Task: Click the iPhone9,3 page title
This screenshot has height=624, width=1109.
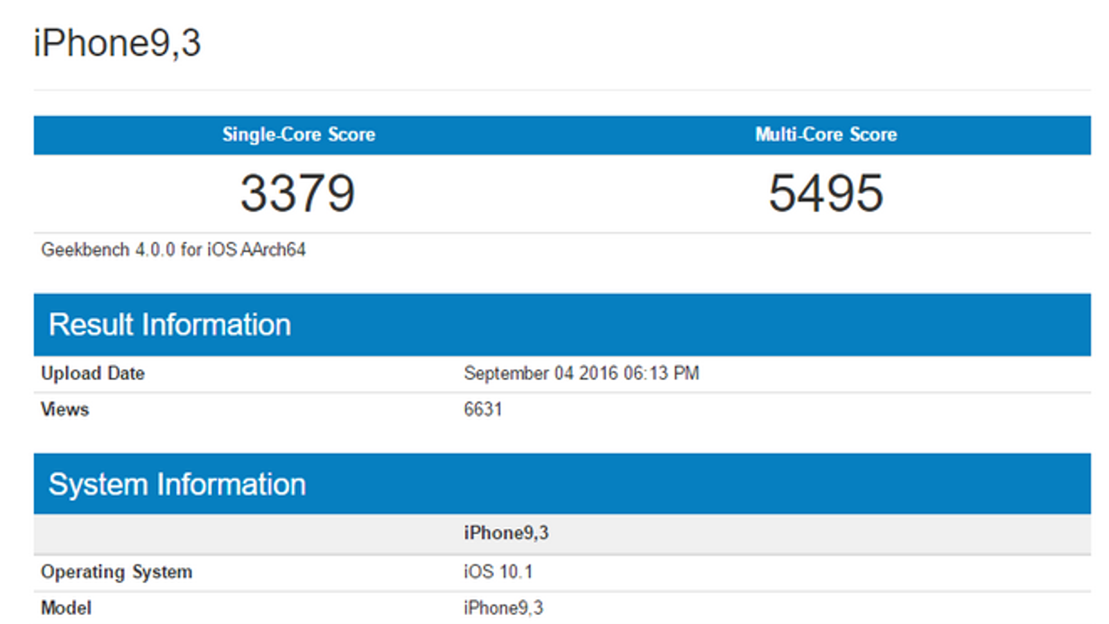Action: click(117, 43)
